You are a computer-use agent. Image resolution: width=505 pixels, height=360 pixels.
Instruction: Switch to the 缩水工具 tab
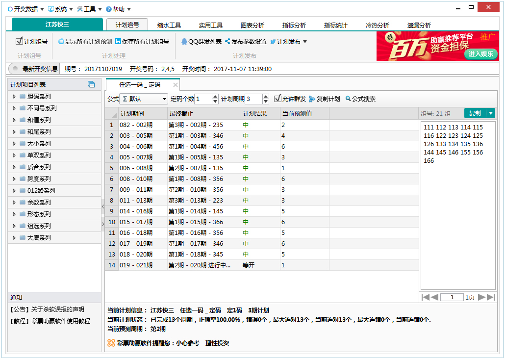tap(169, 25)
